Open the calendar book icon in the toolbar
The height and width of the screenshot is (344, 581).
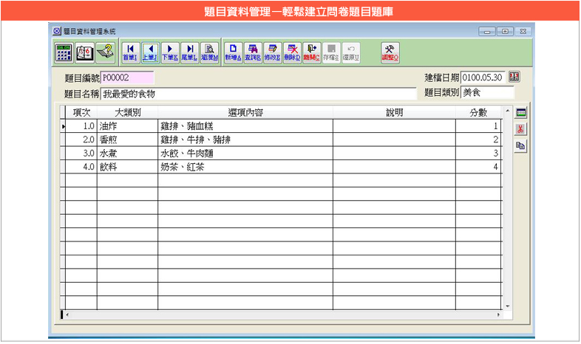pyautogui.click(x=85, y=52)
